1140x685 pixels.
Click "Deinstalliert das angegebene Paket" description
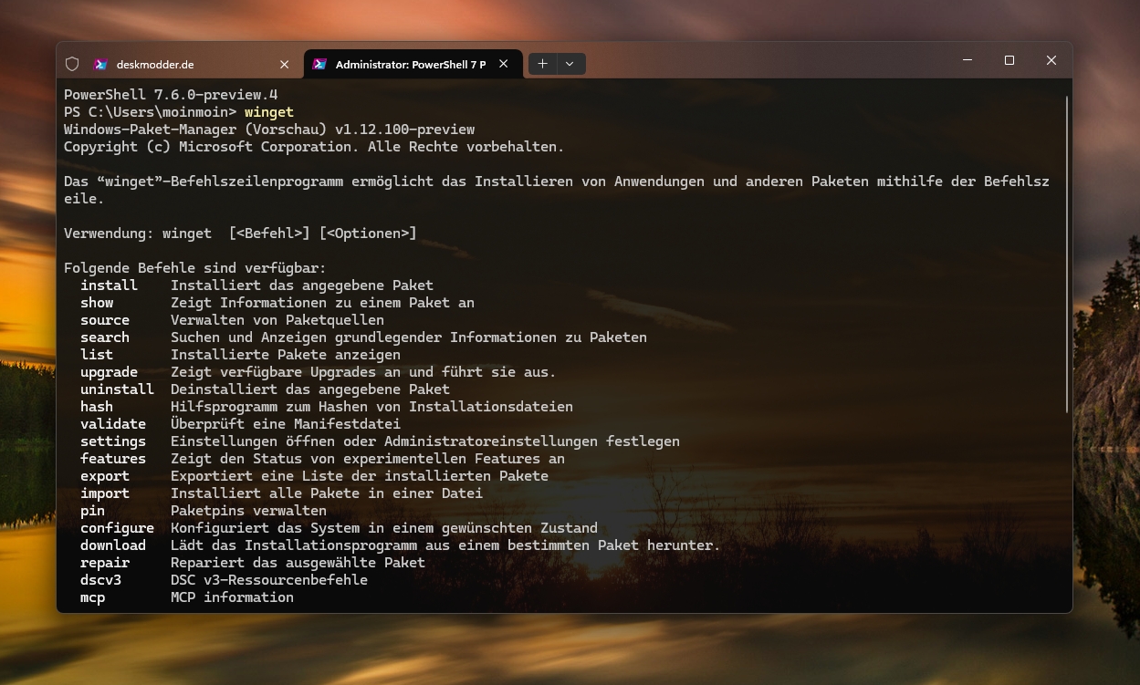[310, 389]
